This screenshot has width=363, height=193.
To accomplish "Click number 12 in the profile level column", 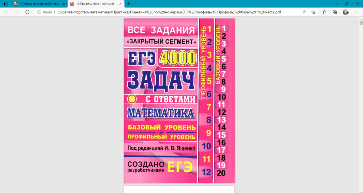I will click(206, 172).
